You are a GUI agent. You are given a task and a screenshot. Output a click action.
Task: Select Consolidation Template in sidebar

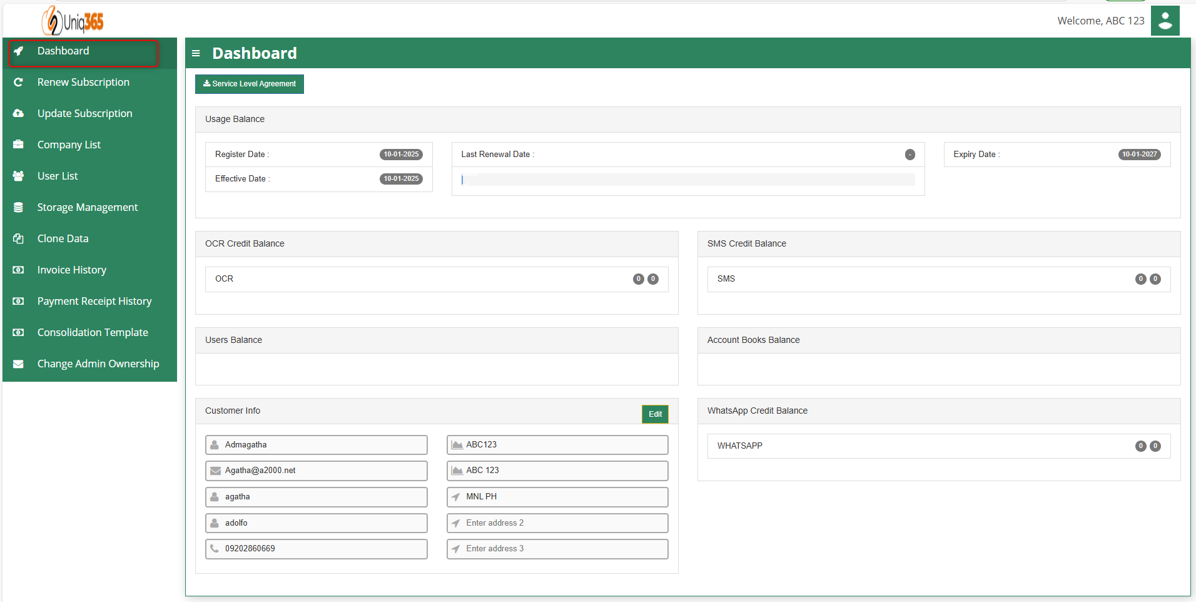pyautogui.click(x=93, y=332)
